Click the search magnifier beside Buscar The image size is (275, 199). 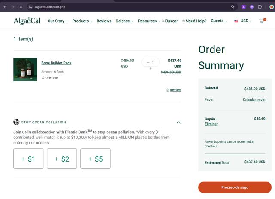click(x=163, y=21)
